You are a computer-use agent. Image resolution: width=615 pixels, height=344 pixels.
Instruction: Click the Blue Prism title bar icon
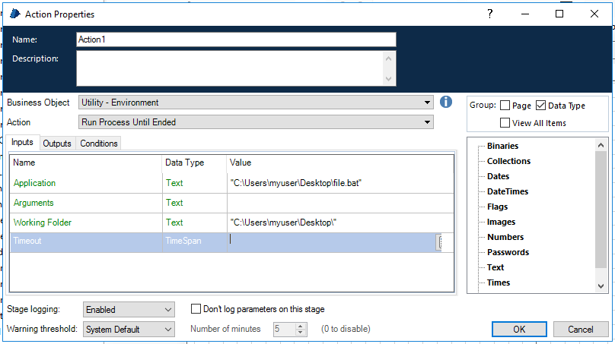pyautogui.click(x=14, y=14)
